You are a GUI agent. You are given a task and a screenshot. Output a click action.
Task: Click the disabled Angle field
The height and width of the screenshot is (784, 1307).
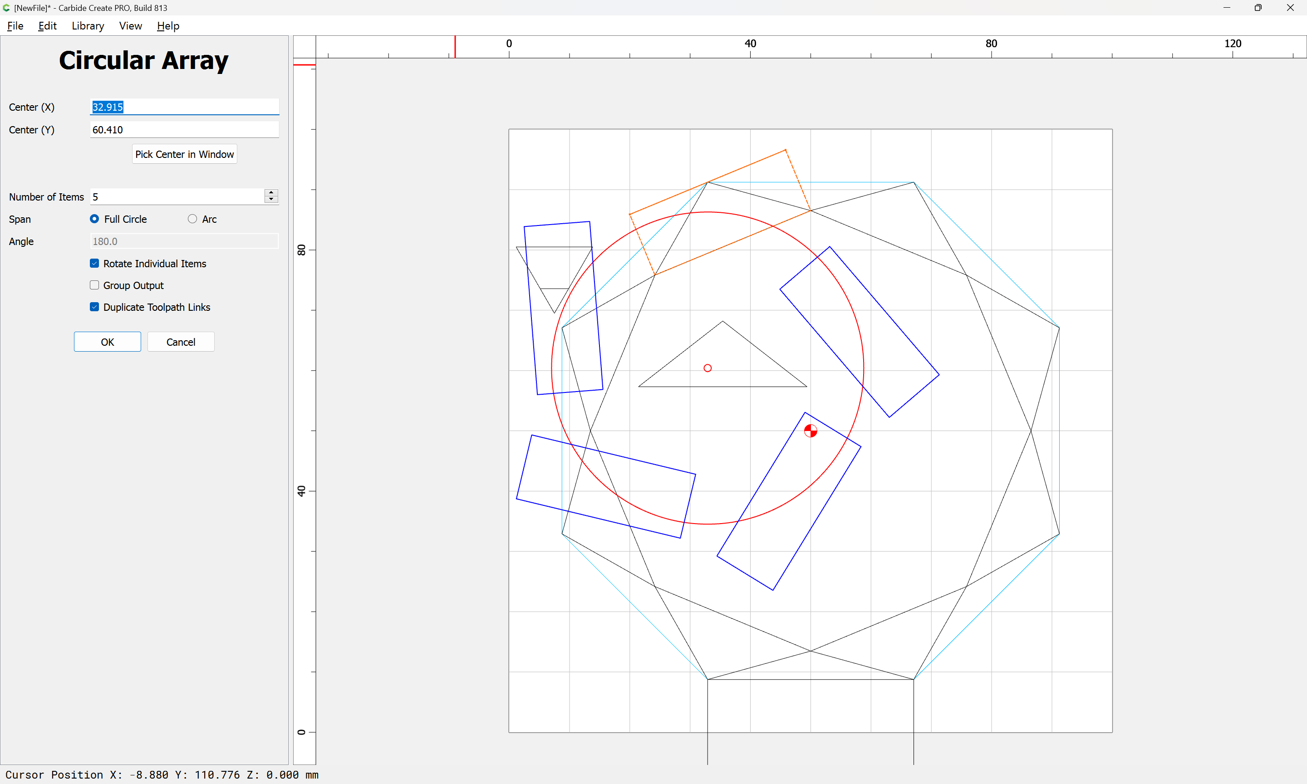coord(184,241)
